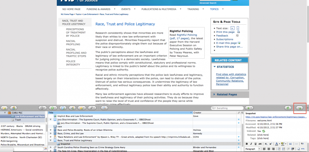This screenshot has height=152, width=309.
Task: Expand South Carolina Police Shooting item
Action: coord(51,147)
